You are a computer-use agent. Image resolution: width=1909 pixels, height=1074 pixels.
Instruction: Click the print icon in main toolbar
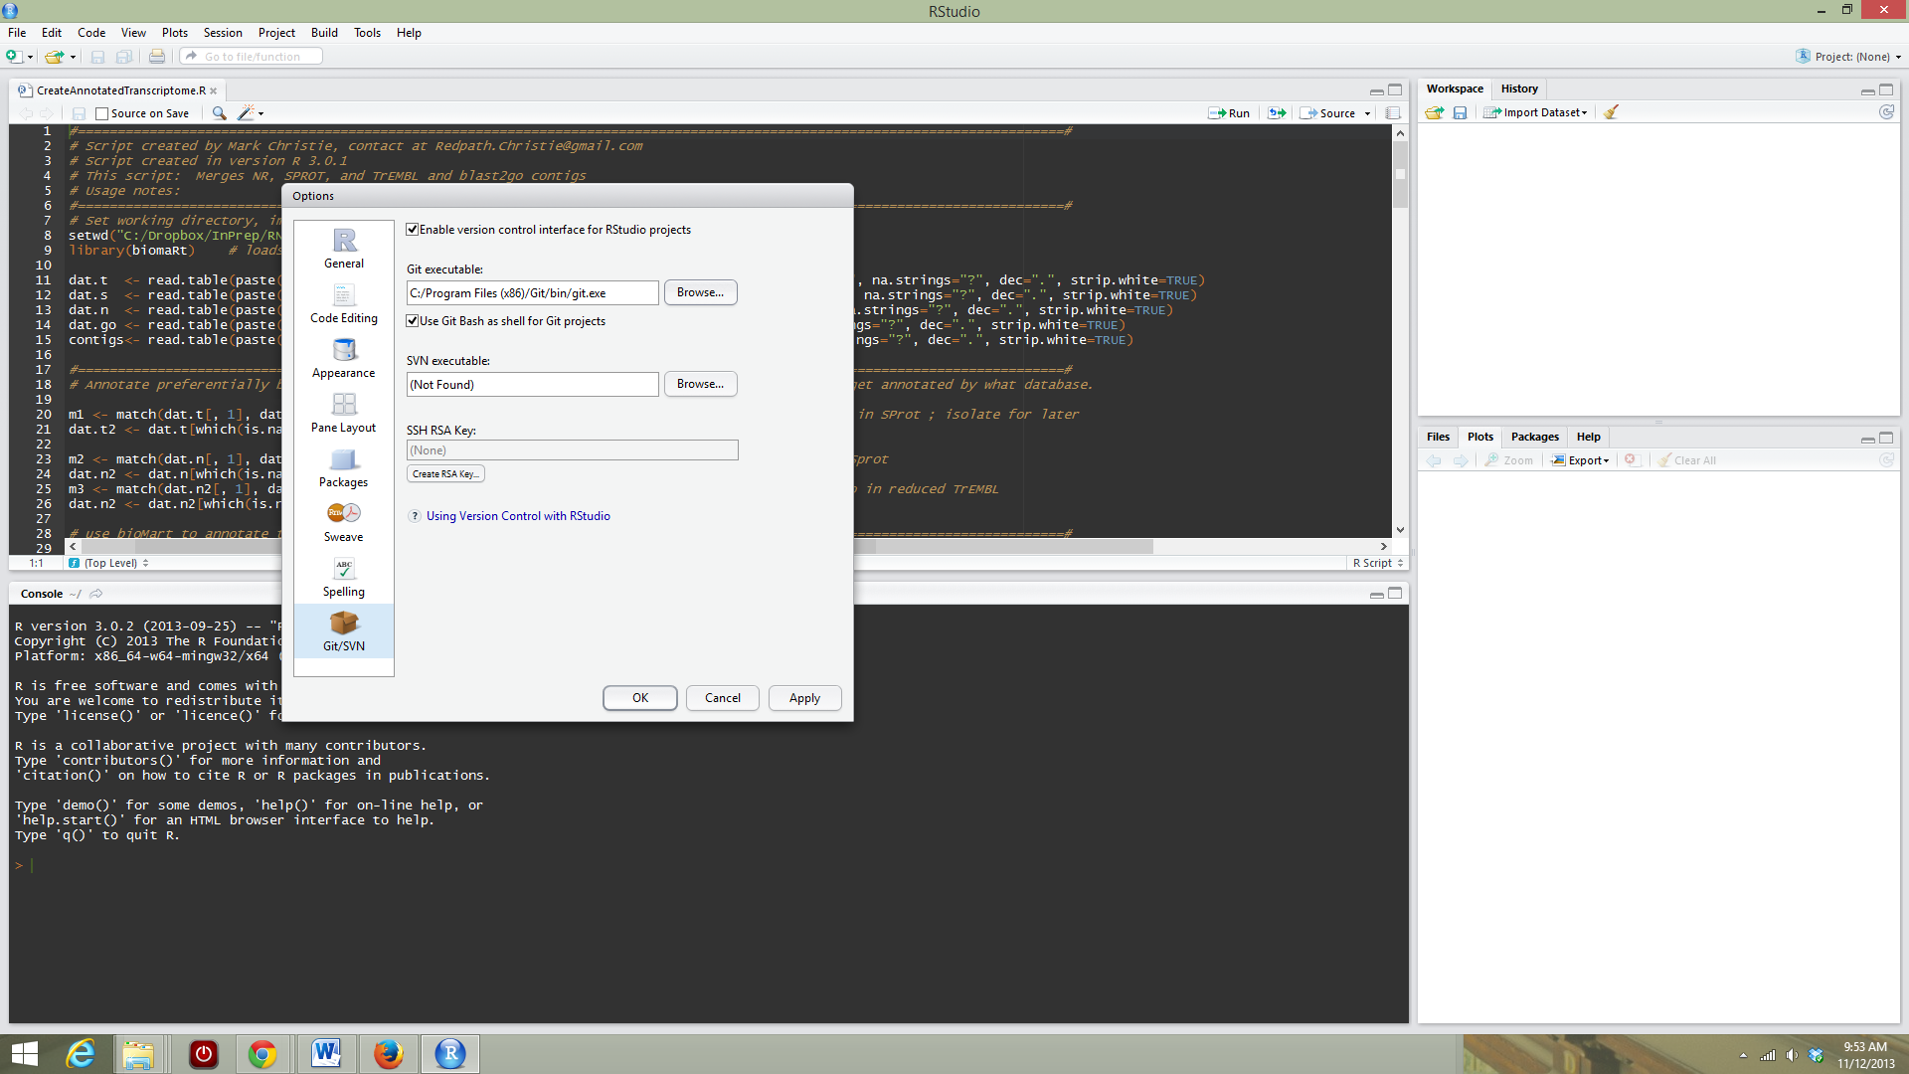click(x=157, y=57)
